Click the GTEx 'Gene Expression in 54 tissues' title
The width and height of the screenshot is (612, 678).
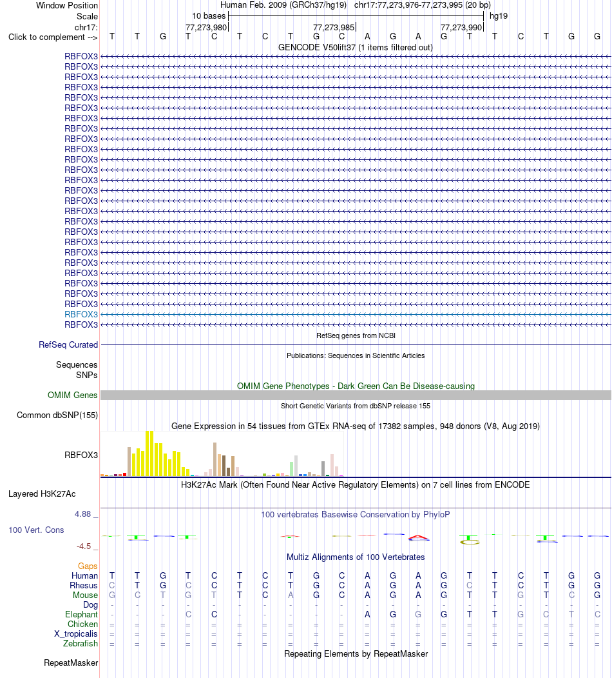pos(356,426)
